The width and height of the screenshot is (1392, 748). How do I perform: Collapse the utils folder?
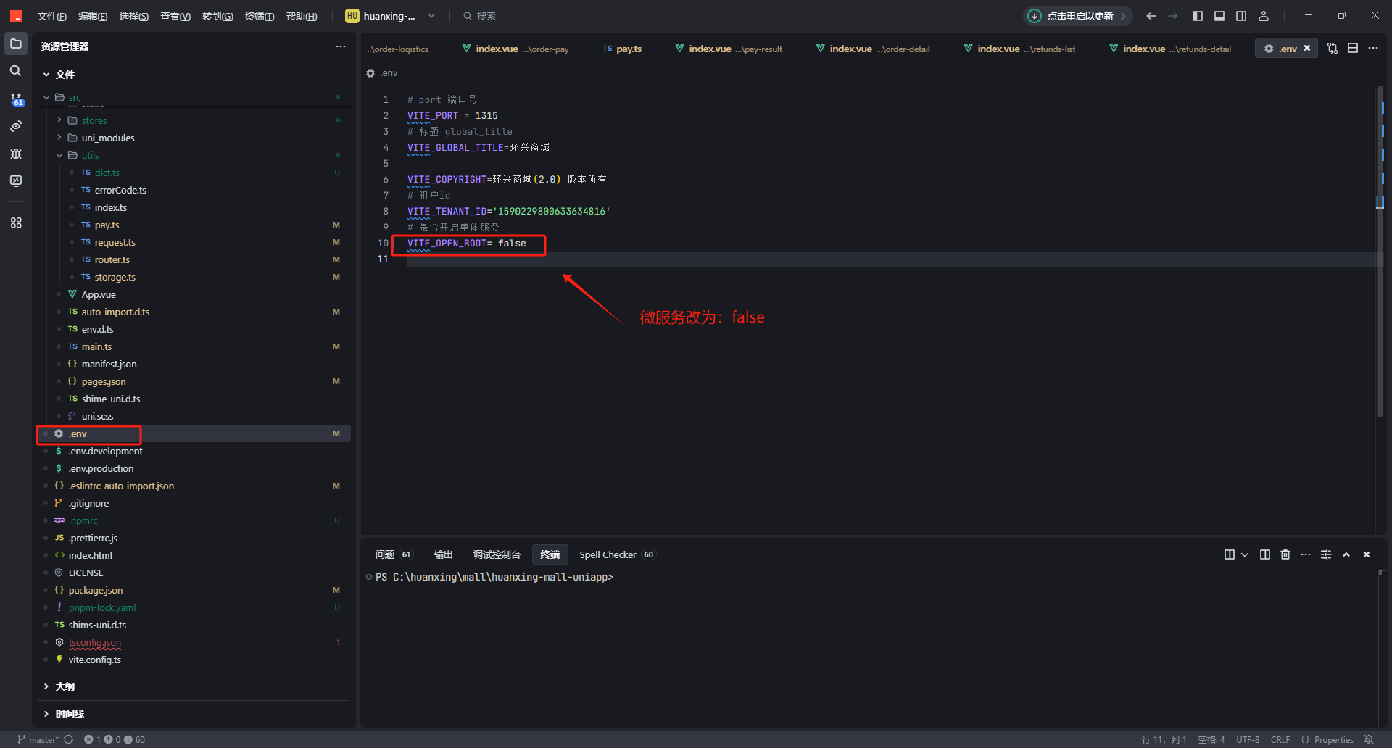tap(59, 155)
